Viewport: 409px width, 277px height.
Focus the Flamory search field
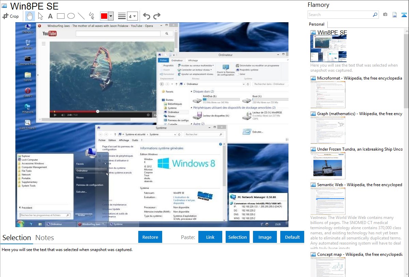pyautogui.click(x=340, y=15)
